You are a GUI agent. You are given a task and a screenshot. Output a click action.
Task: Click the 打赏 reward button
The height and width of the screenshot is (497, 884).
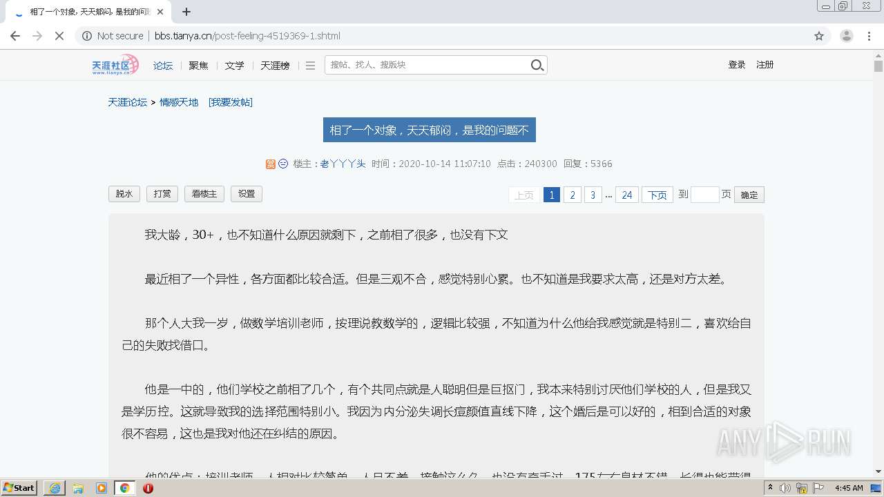click(x=162, y=194)
